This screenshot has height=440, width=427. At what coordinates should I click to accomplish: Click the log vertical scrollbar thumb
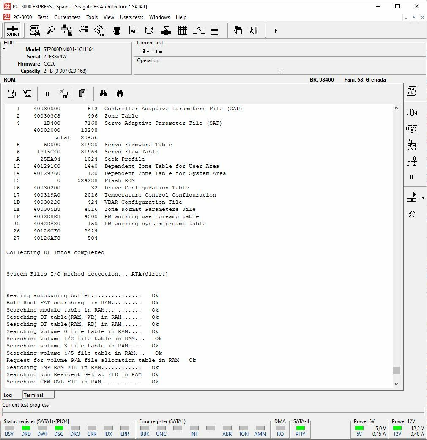coord(396,370)
